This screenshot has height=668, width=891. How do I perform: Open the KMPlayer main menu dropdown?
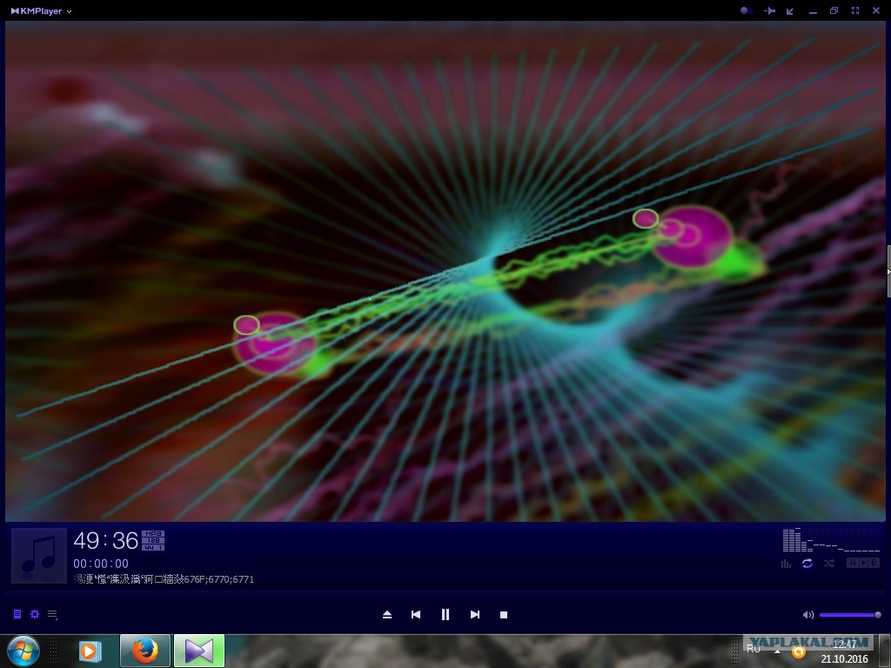click(41, 10)
